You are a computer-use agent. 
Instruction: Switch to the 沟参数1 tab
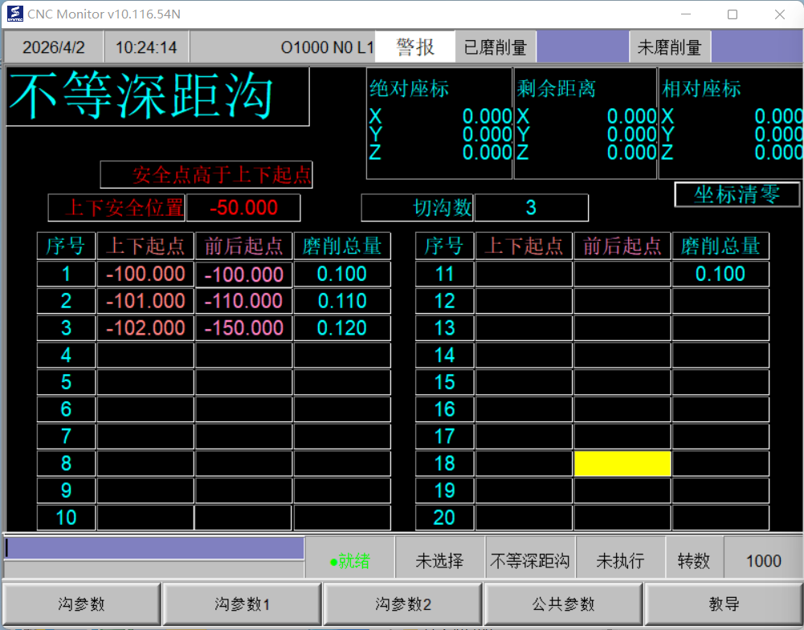(x=242, y=604)
